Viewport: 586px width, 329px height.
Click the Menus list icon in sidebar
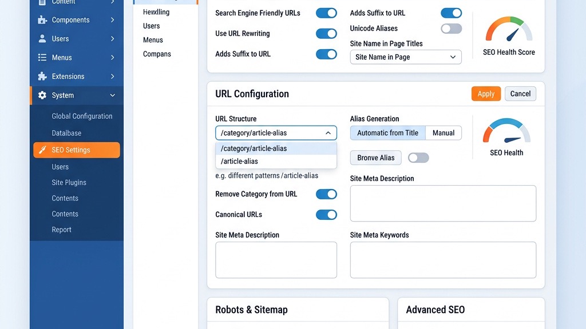point(43,57)
